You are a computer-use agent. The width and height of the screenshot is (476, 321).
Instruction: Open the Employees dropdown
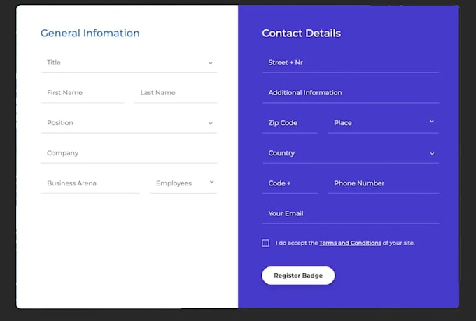[x=183, y=183]
